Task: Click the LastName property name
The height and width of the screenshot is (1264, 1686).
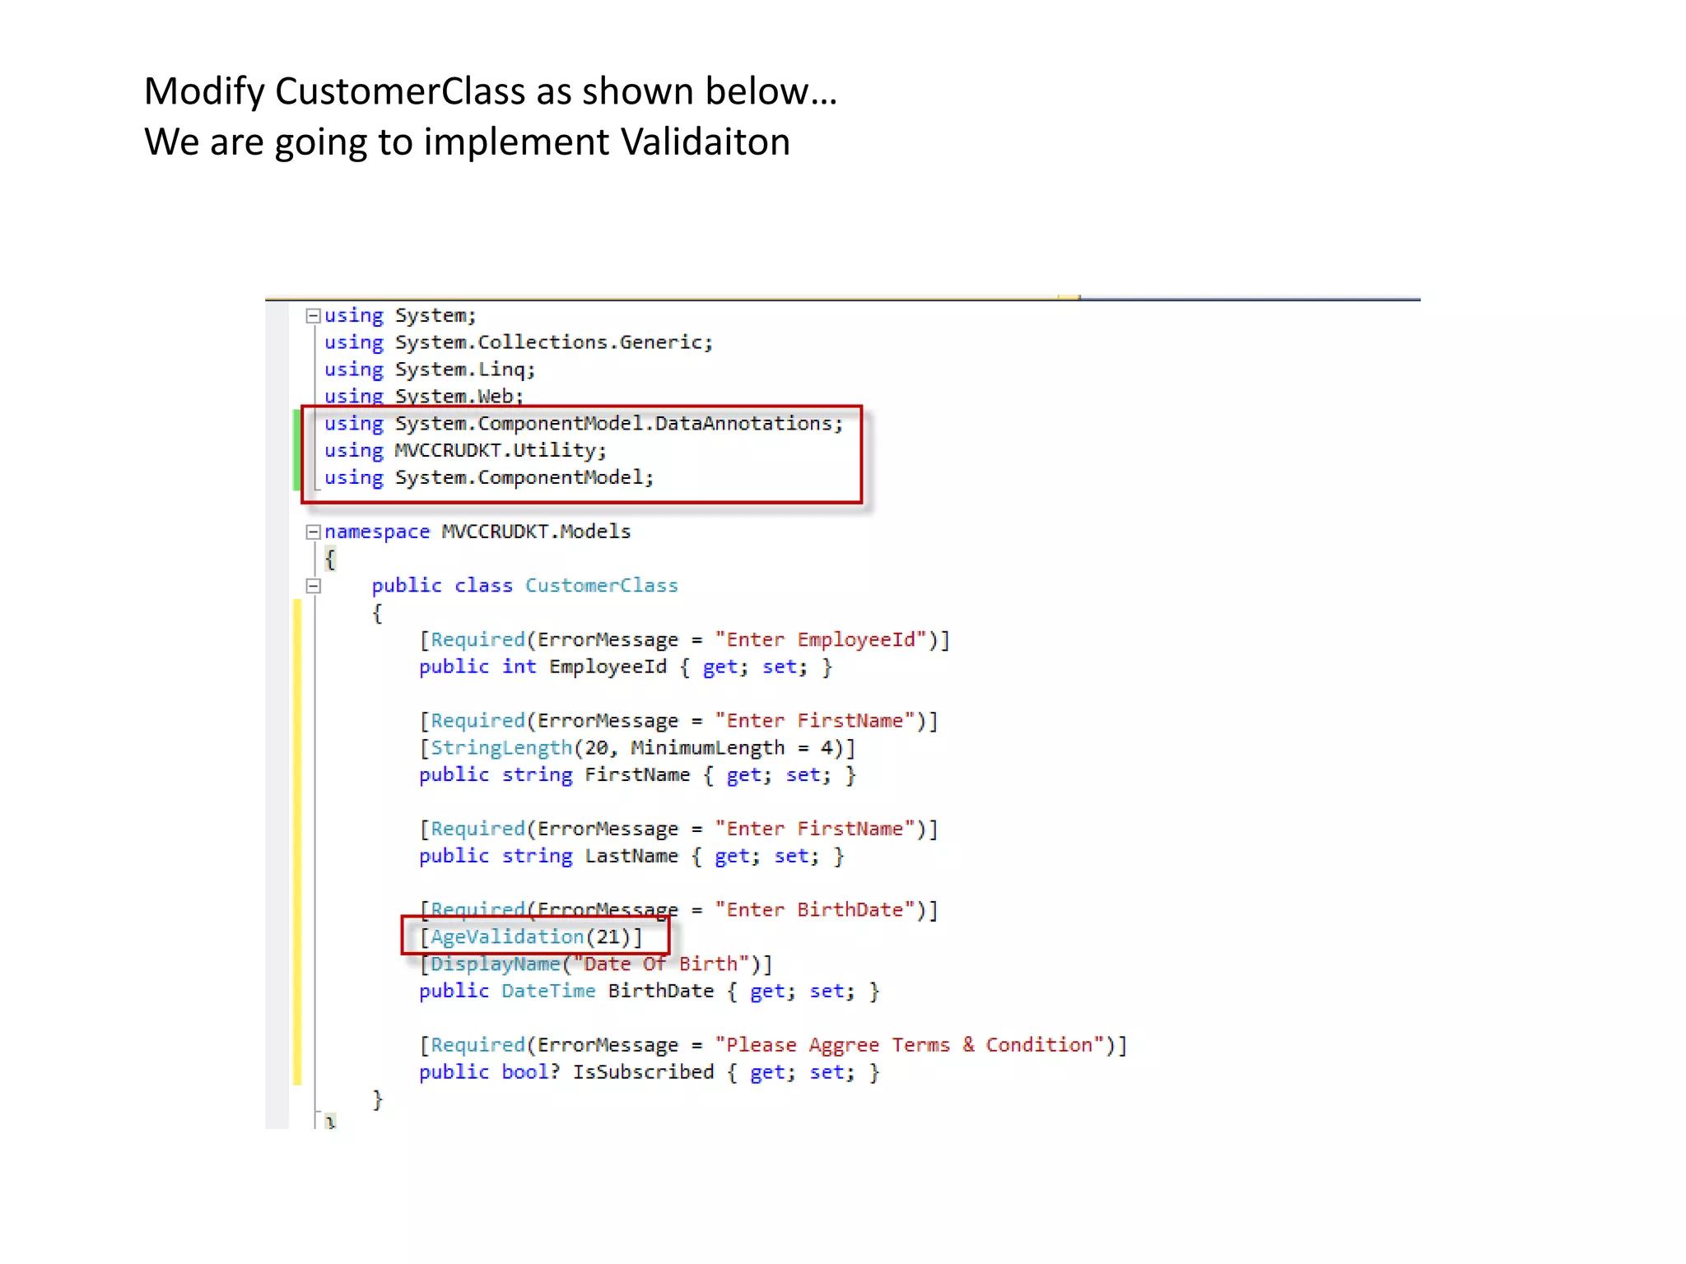Action: tap(631, 857)
